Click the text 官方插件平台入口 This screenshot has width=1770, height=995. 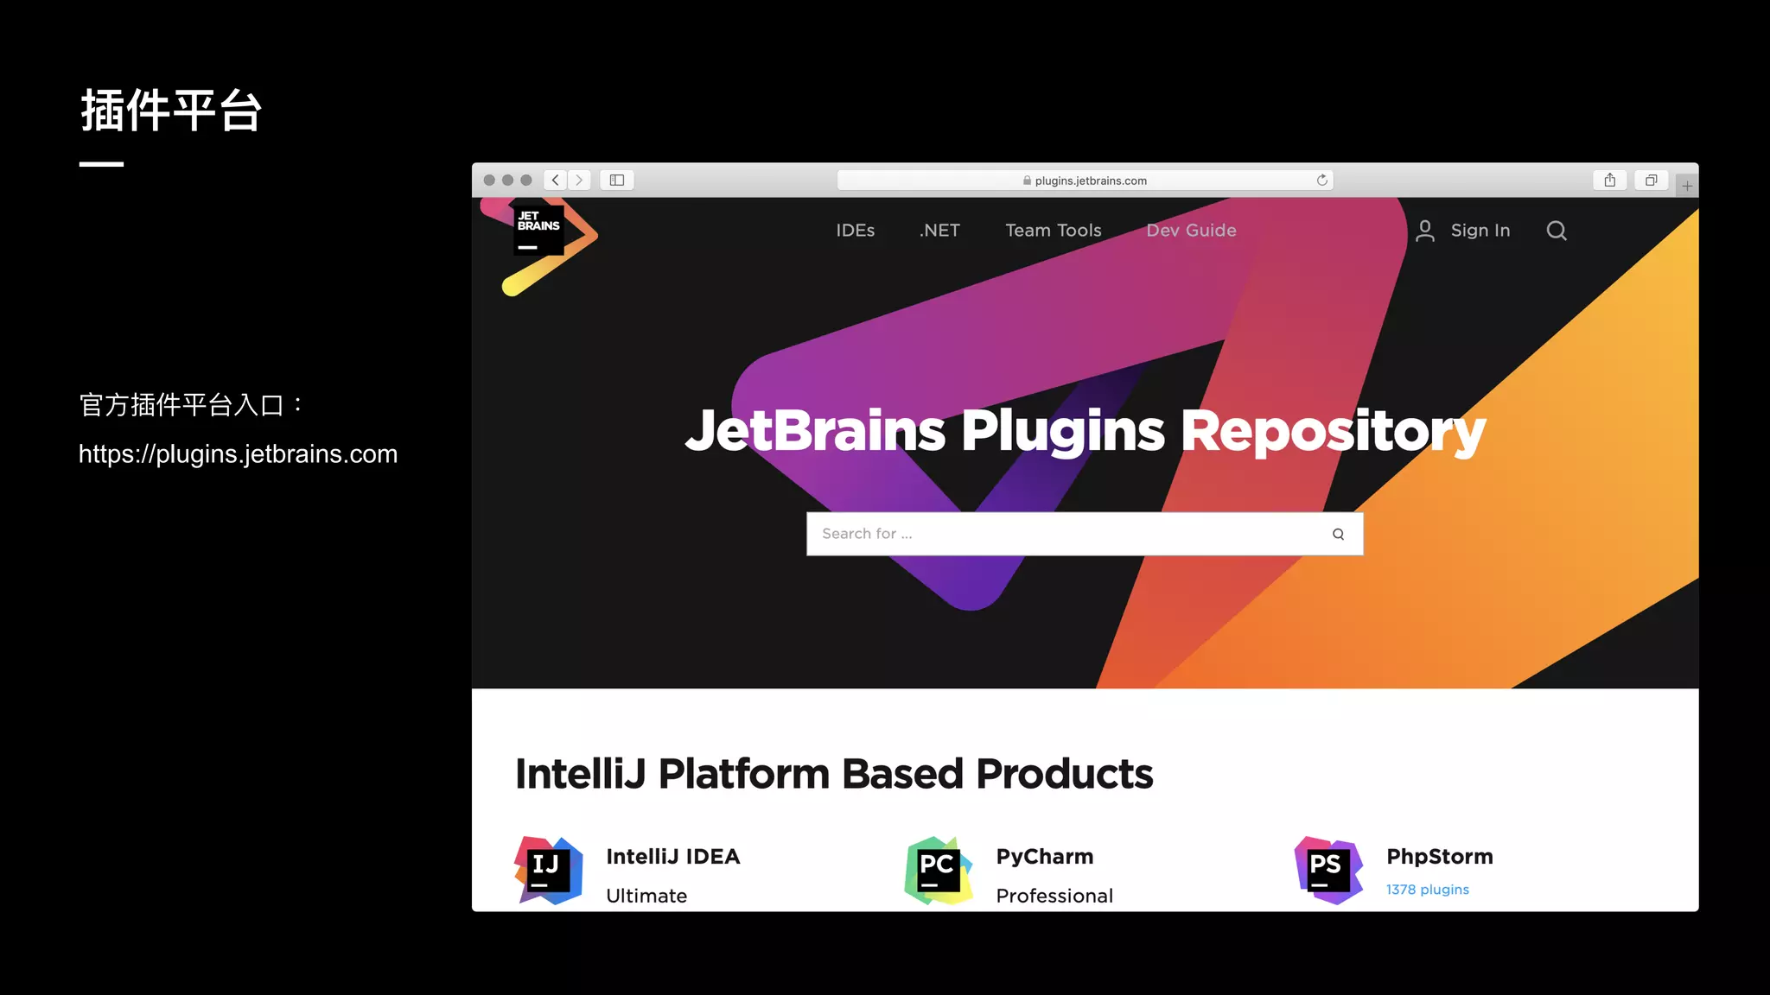181,405
